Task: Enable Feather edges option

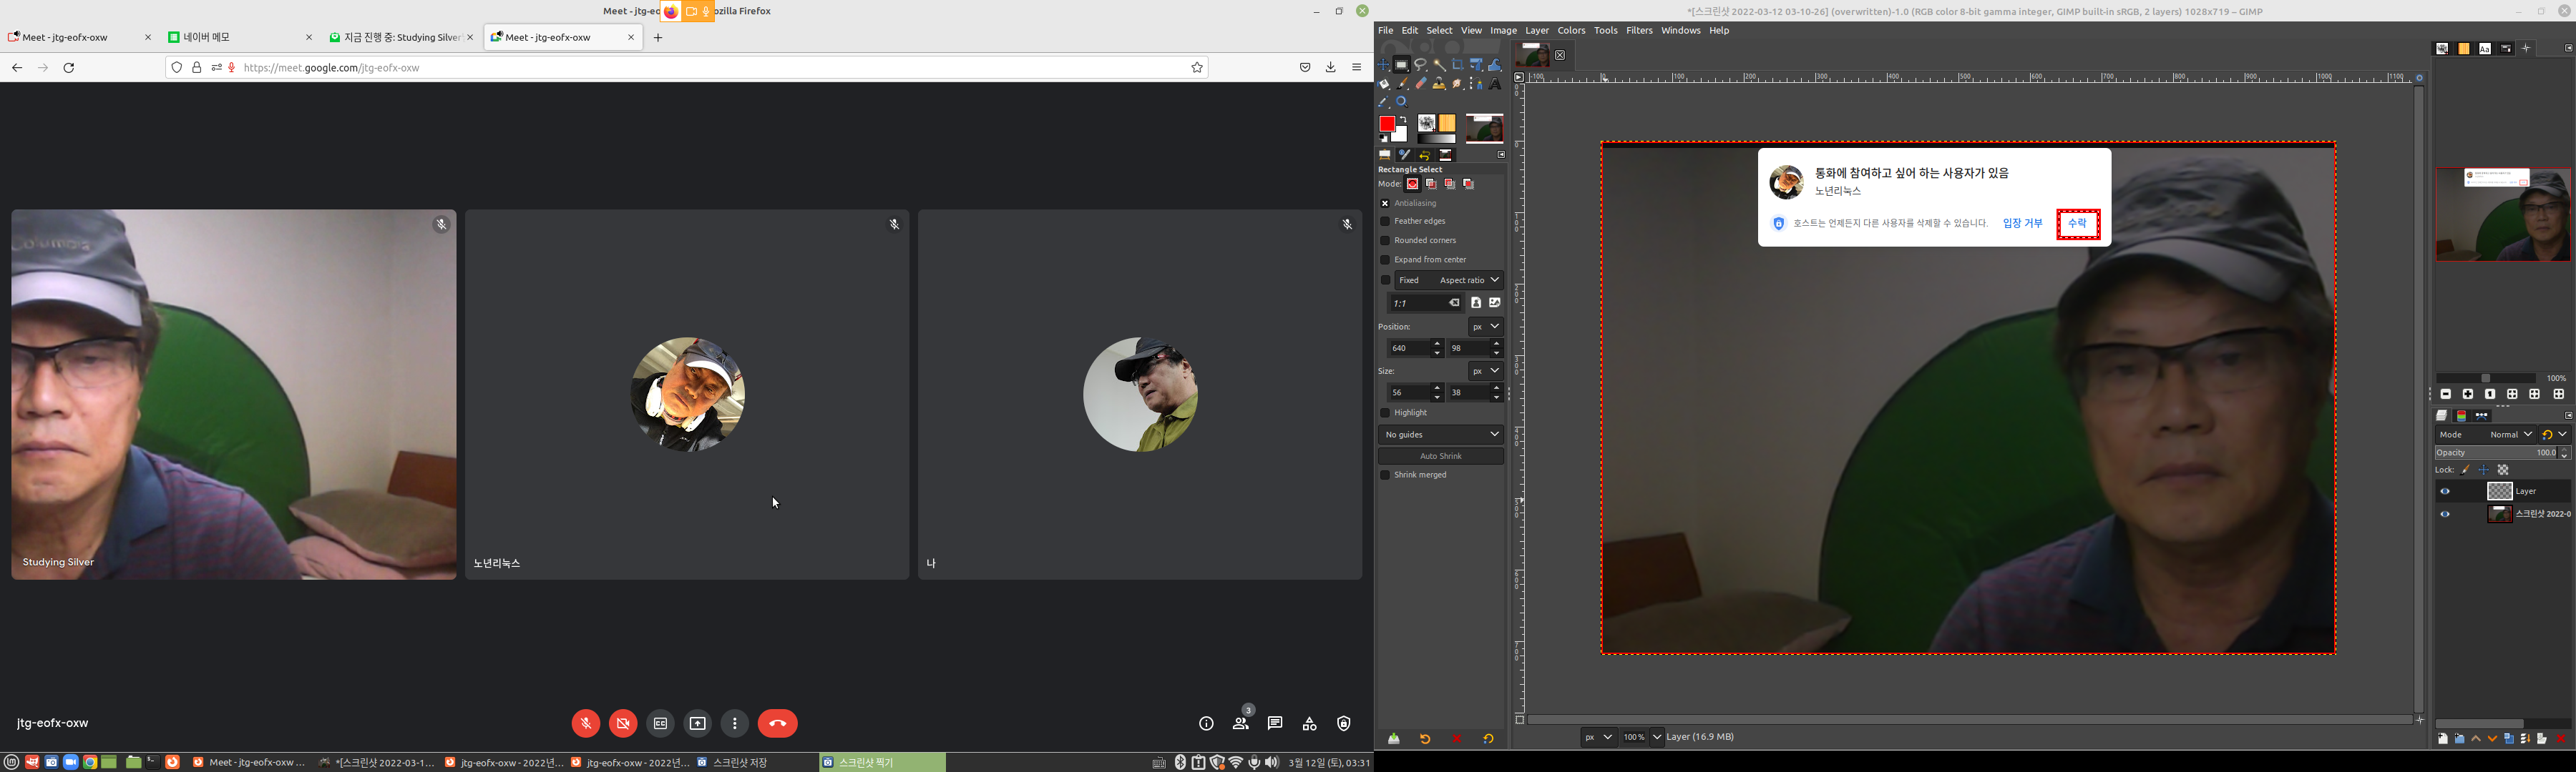Action: pyautogui.click(x=1385, y=222)
